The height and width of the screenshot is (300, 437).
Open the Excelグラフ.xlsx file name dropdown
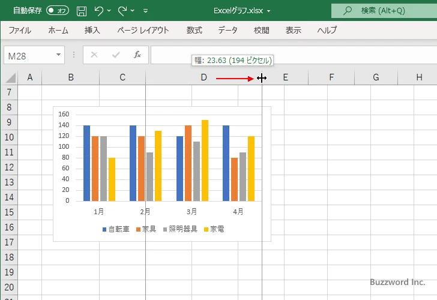pos(269,11)
